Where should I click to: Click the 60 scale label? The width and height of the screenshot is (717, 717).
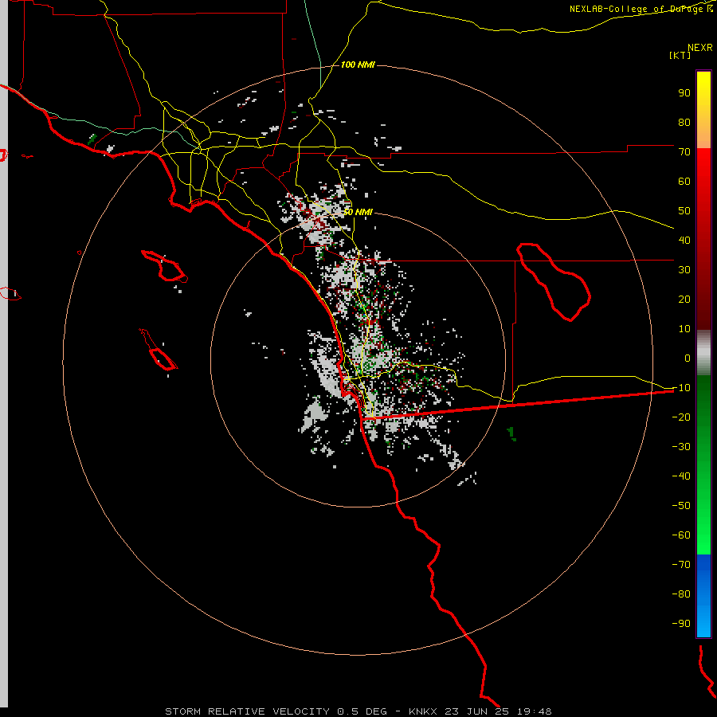point(684,181)
